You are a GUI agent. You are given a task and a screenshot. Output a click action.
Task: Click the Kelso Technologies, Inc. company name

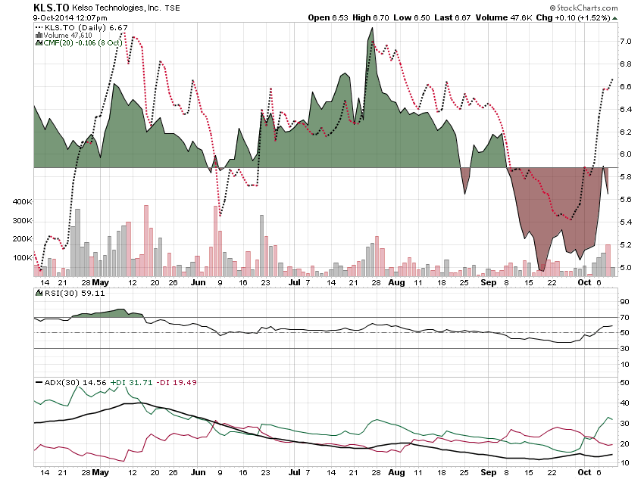[117, 8]
